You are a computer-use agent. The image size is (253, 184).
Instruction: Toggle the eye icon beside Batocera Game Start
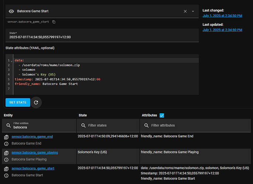(11, 11)
